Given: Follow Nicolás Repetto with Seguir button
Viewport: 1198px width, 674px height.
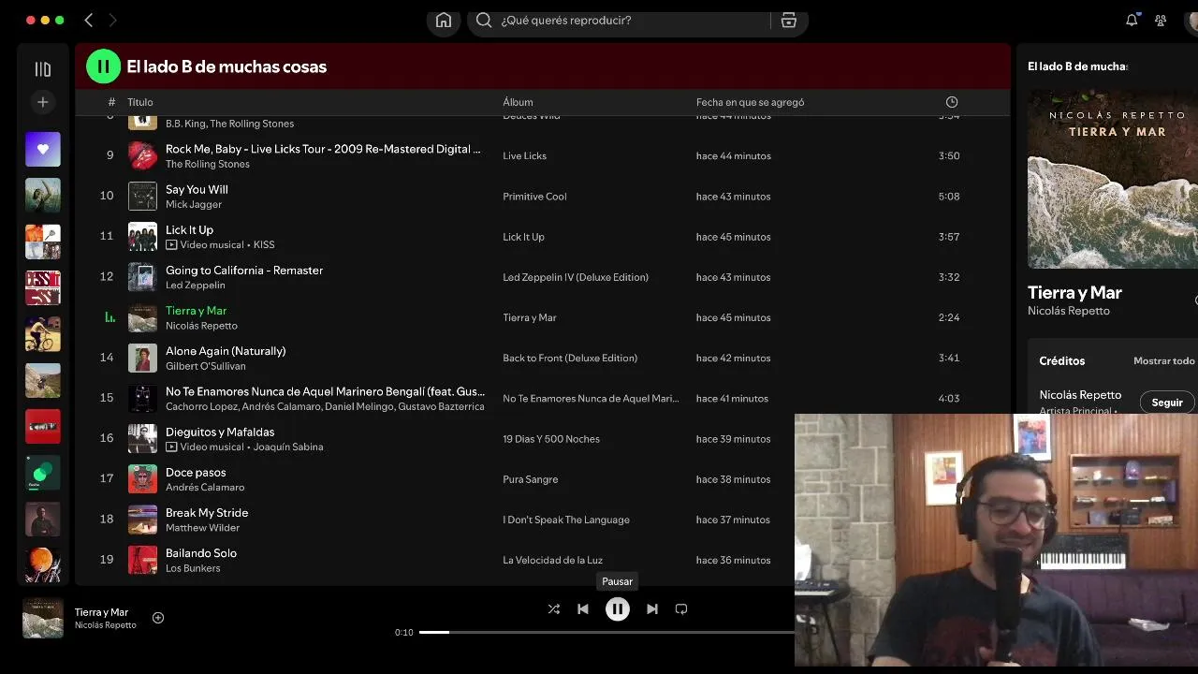Looking at the screenshot, I should (1167, 403).
